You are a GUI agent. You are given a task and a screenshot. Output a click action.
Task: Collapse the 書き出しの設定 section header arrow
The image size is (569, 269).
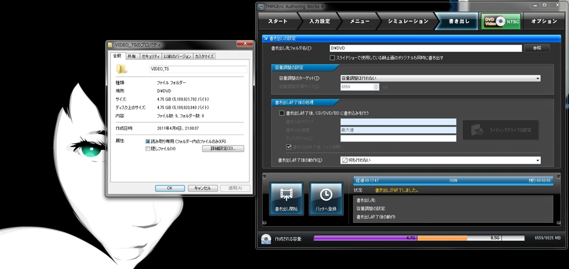(x=266, y=38)
